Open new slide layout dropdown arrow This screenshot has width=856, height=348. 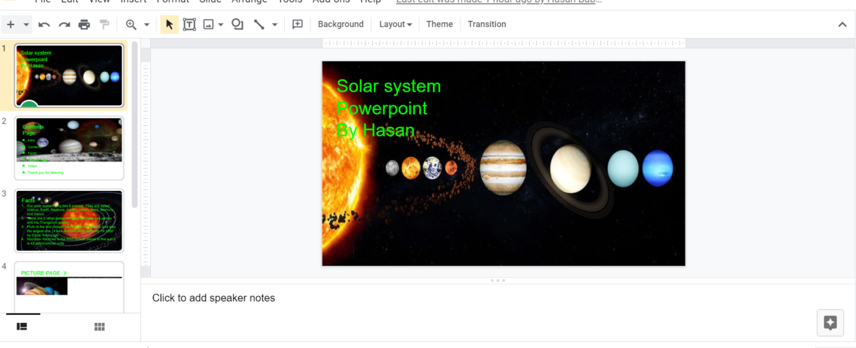(26, 24)
